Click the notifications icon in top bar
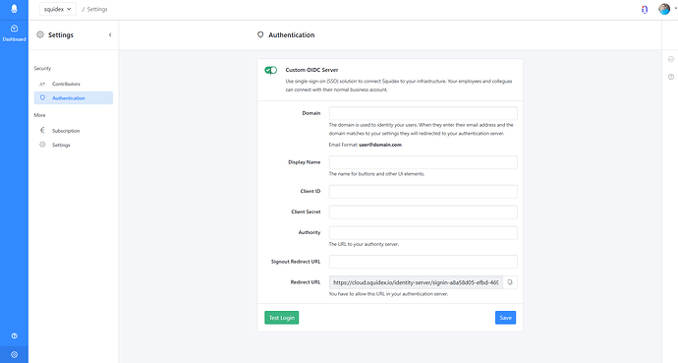Image resolution: width=678 pixels, height=363 pixels. 645,9
